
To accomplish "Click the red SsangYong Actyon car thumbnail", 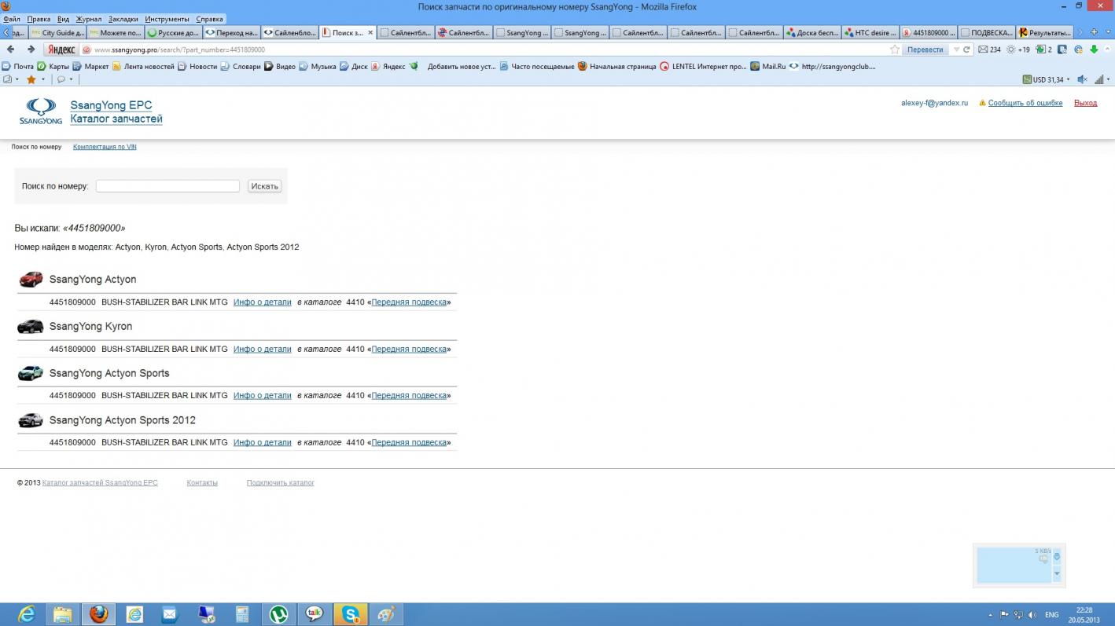I will click(31, 279).
